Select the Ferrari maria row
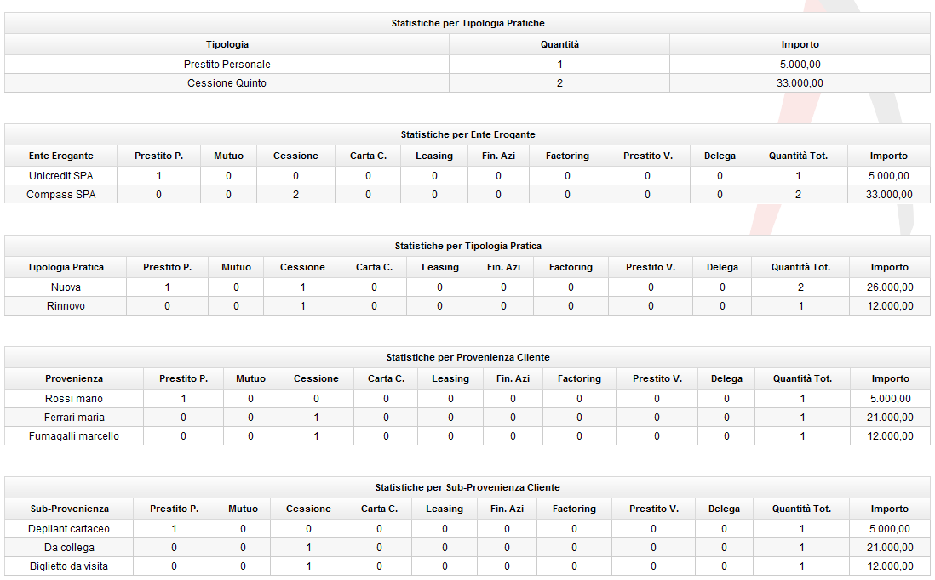The width and height of the screenshot is (935, 580). pos(467,418)
